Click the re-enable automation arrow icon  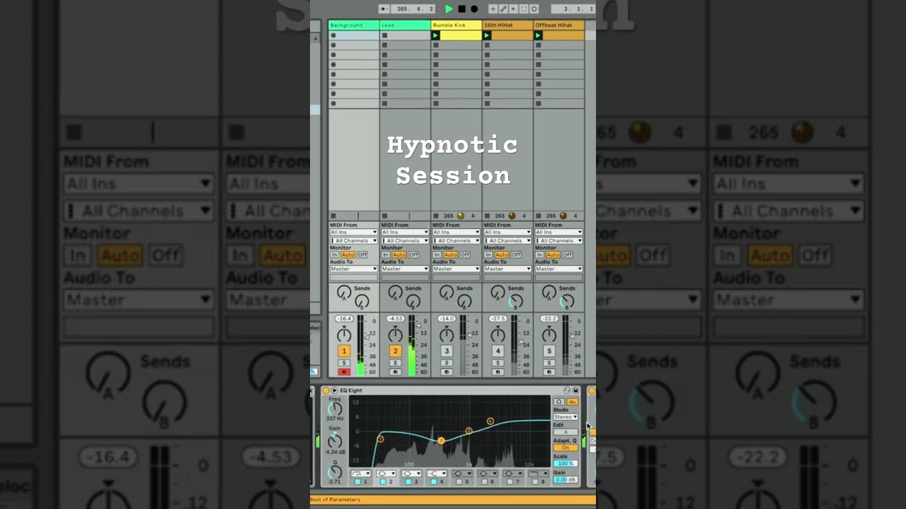(513, 9)
